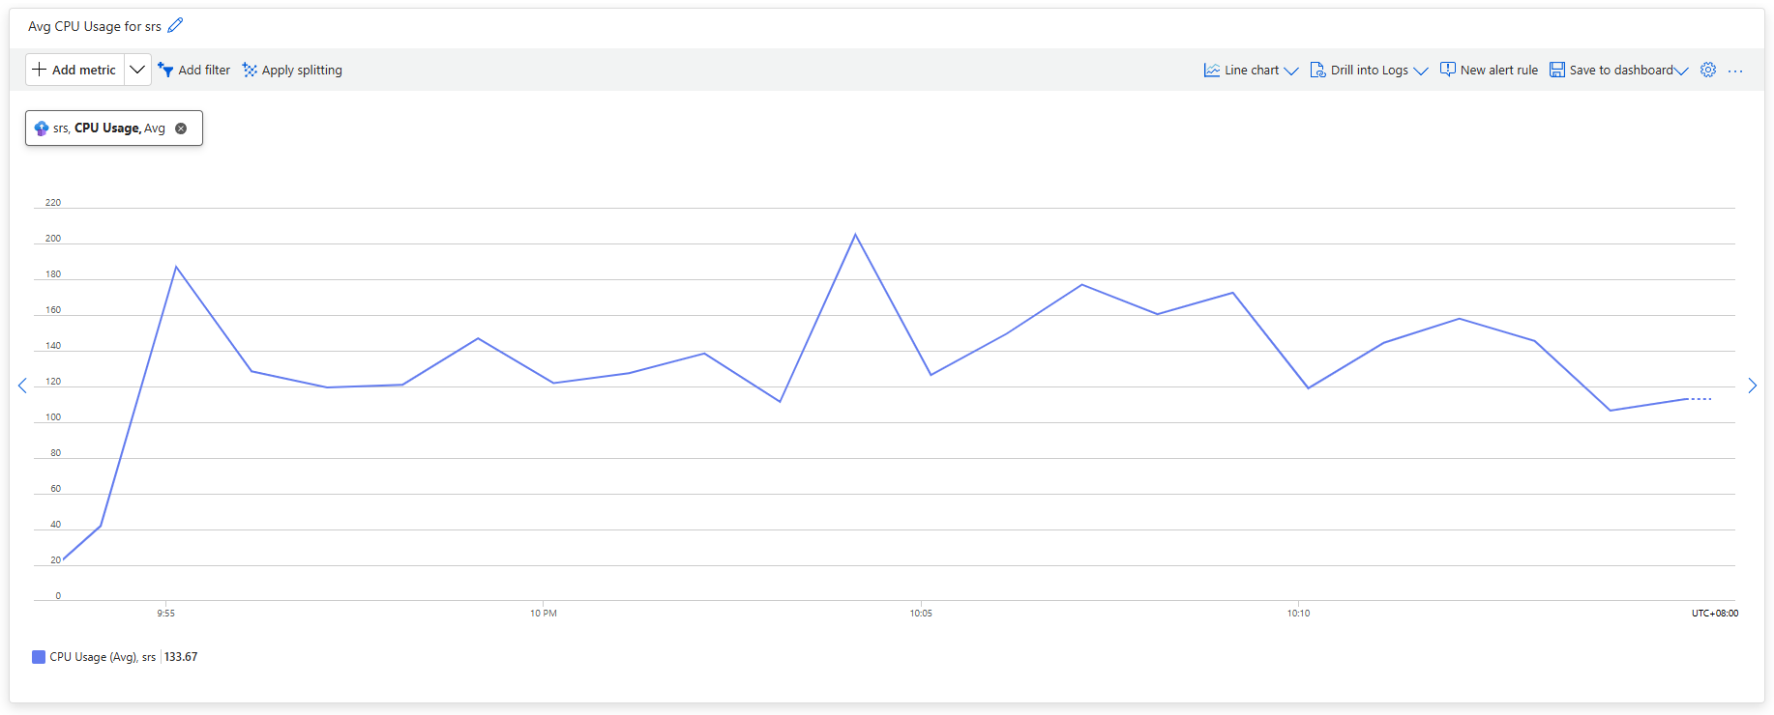Click the 10:05 time axis label
Image resolution: width=1774 pixels, height=715 pixels.
click(x=921, y=614)
